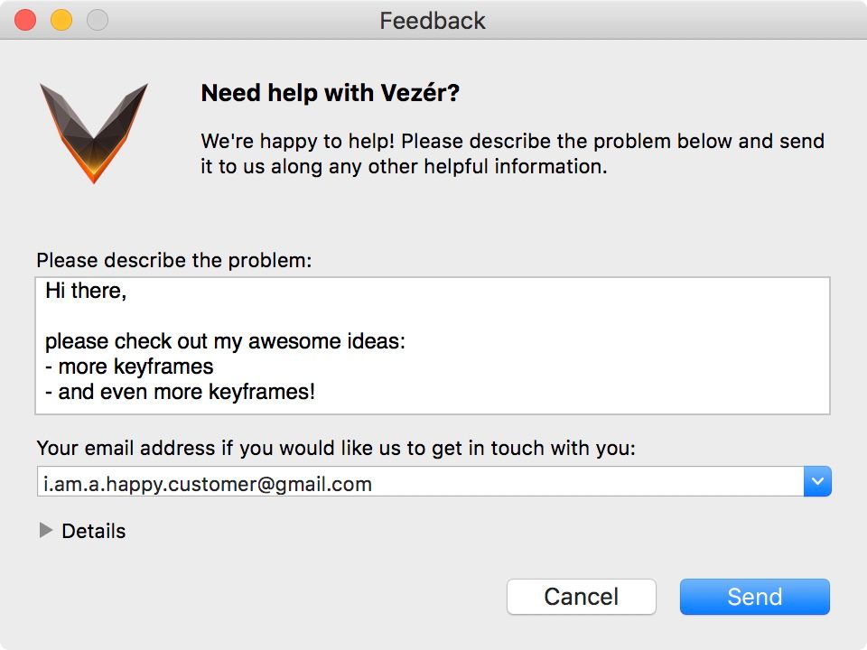
Task: Send the feedback message
Action: (755, 597)
